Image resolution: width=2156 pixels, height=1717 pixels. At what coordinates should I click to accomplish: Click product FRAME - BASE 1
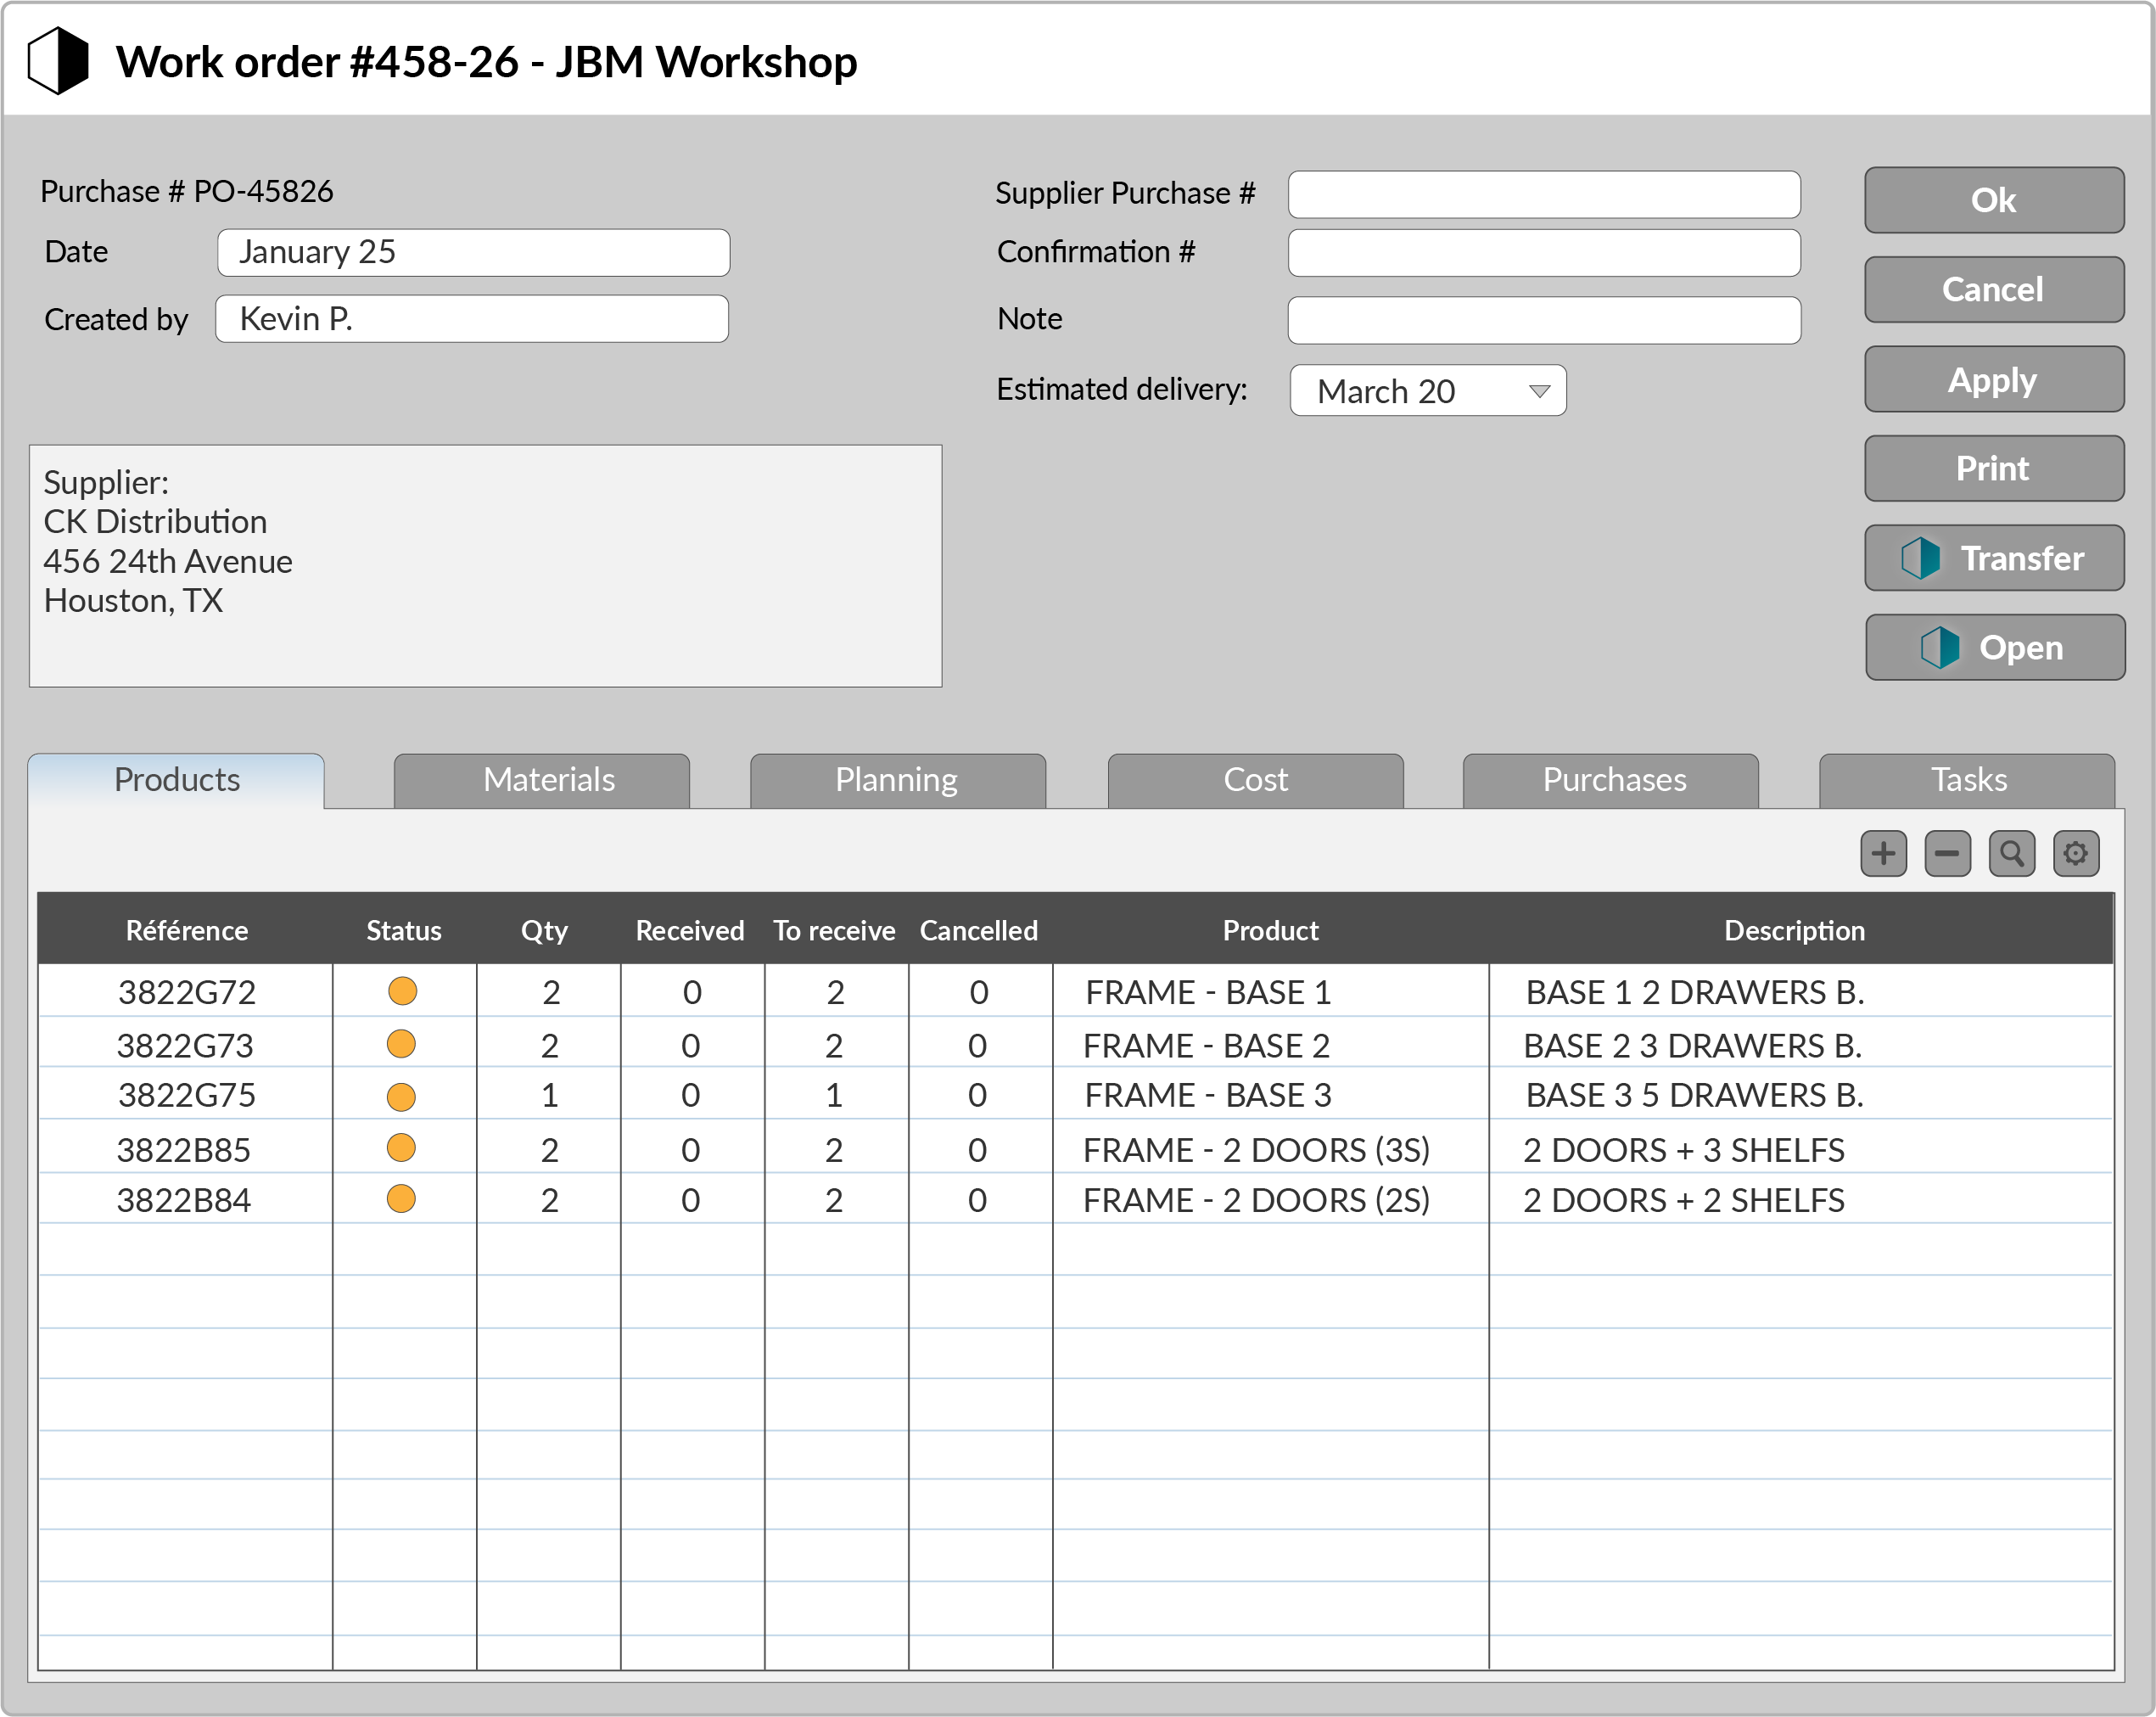1209,992
